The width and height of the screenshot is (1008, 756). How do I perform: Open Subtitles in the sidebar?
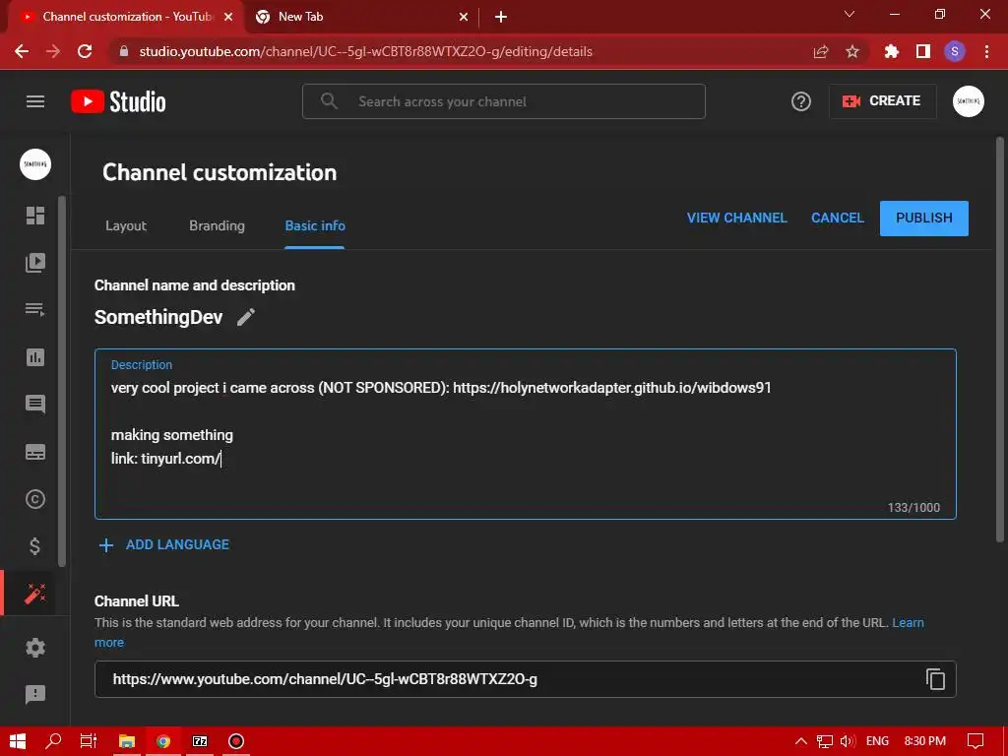point(35,452)
